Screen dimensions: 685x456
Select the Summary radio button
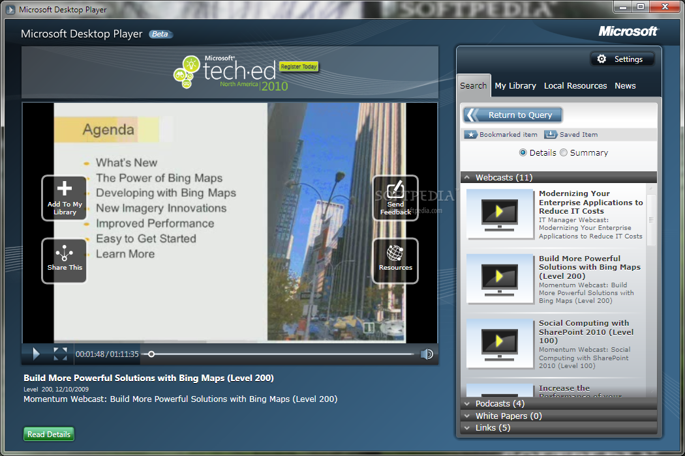[564, 152]
